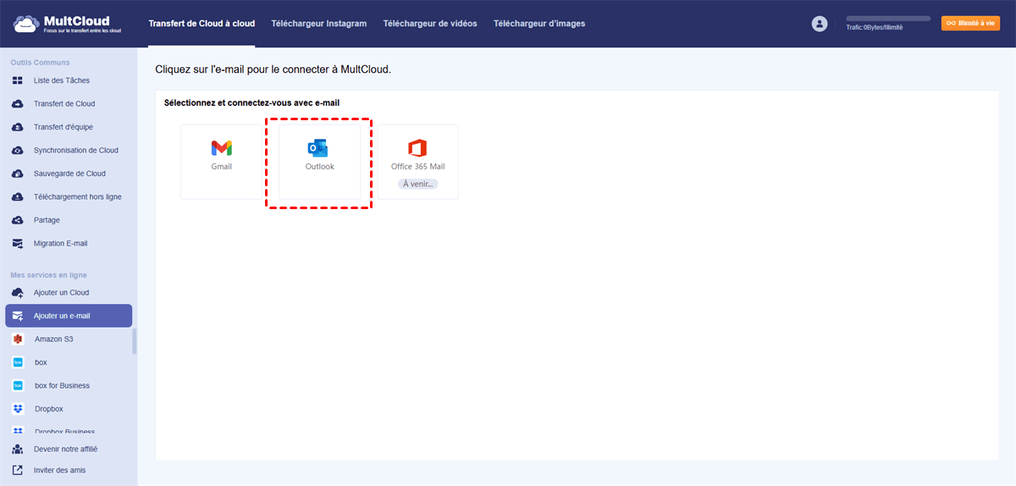Open Sauvegarde de Cloud label
This screenshot has width=1016, height=486.
(x=69, y=174)
